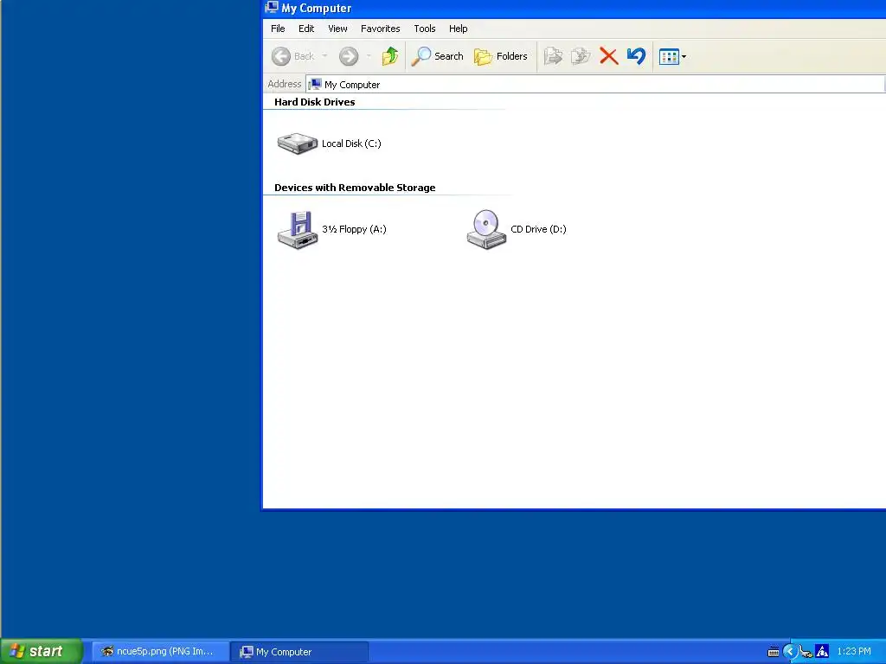Open the File menu
886x664 pixels.
(x=278, y=29)
